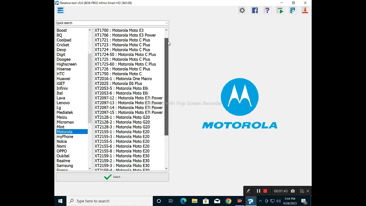
Task: Click the Select button
Action: click(x=112, y=177)
